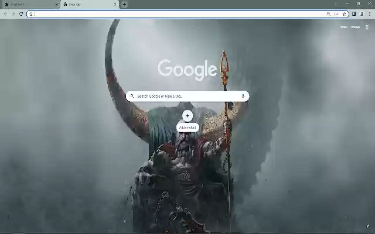This screenshot has width=375, height=234.
Task: Open the zoom magnifier icon in address bar
Action: (x=329, y=14)
